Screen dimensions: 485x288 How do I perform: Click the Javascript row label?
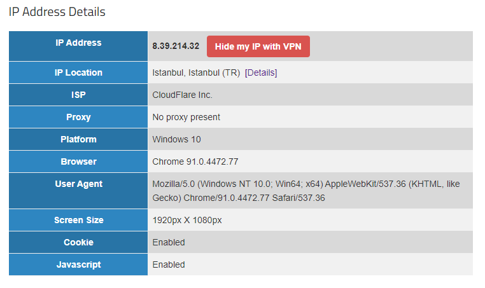(x=78, y=264)
